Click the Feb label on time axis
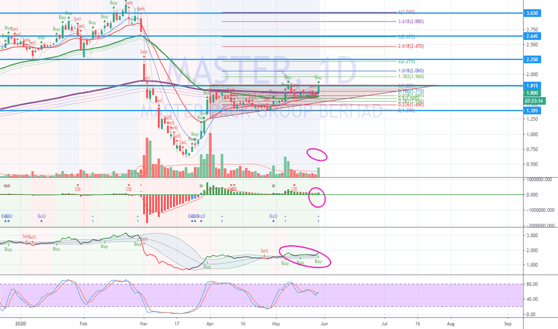 pyautogui.click(x=83, y=324)
